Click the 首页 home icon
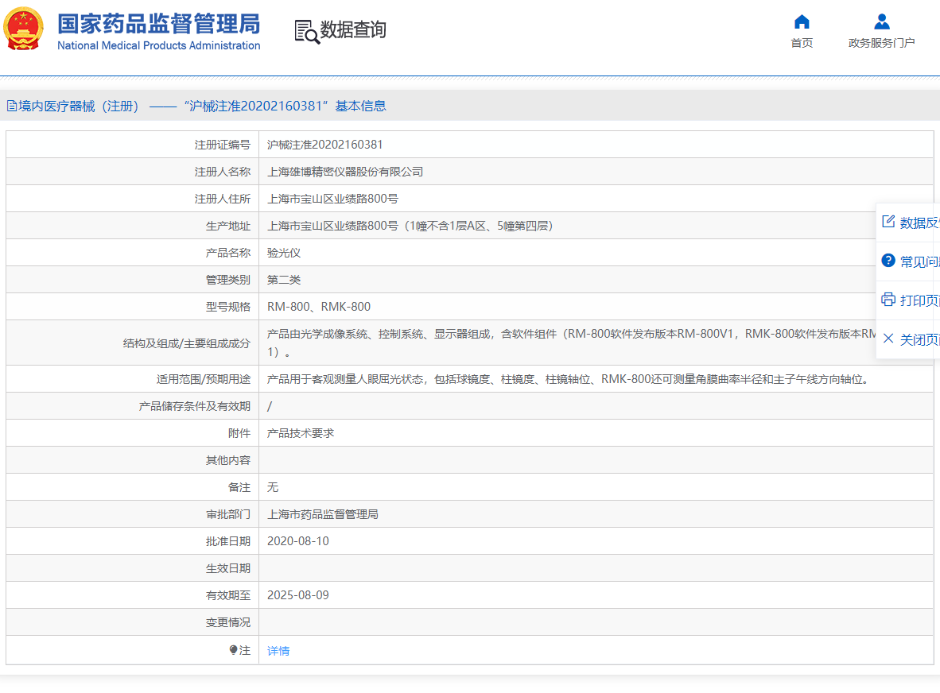Viewport: 940px width, 693px height. pyautogui.click(x=802, y=22)
